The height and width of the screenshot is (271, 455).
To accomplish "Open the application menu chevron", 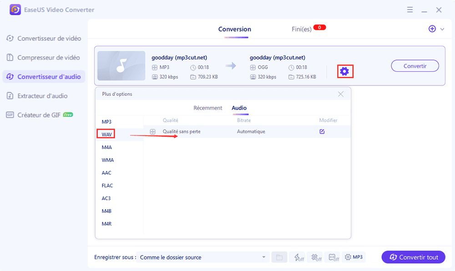I will pos(409,9).
